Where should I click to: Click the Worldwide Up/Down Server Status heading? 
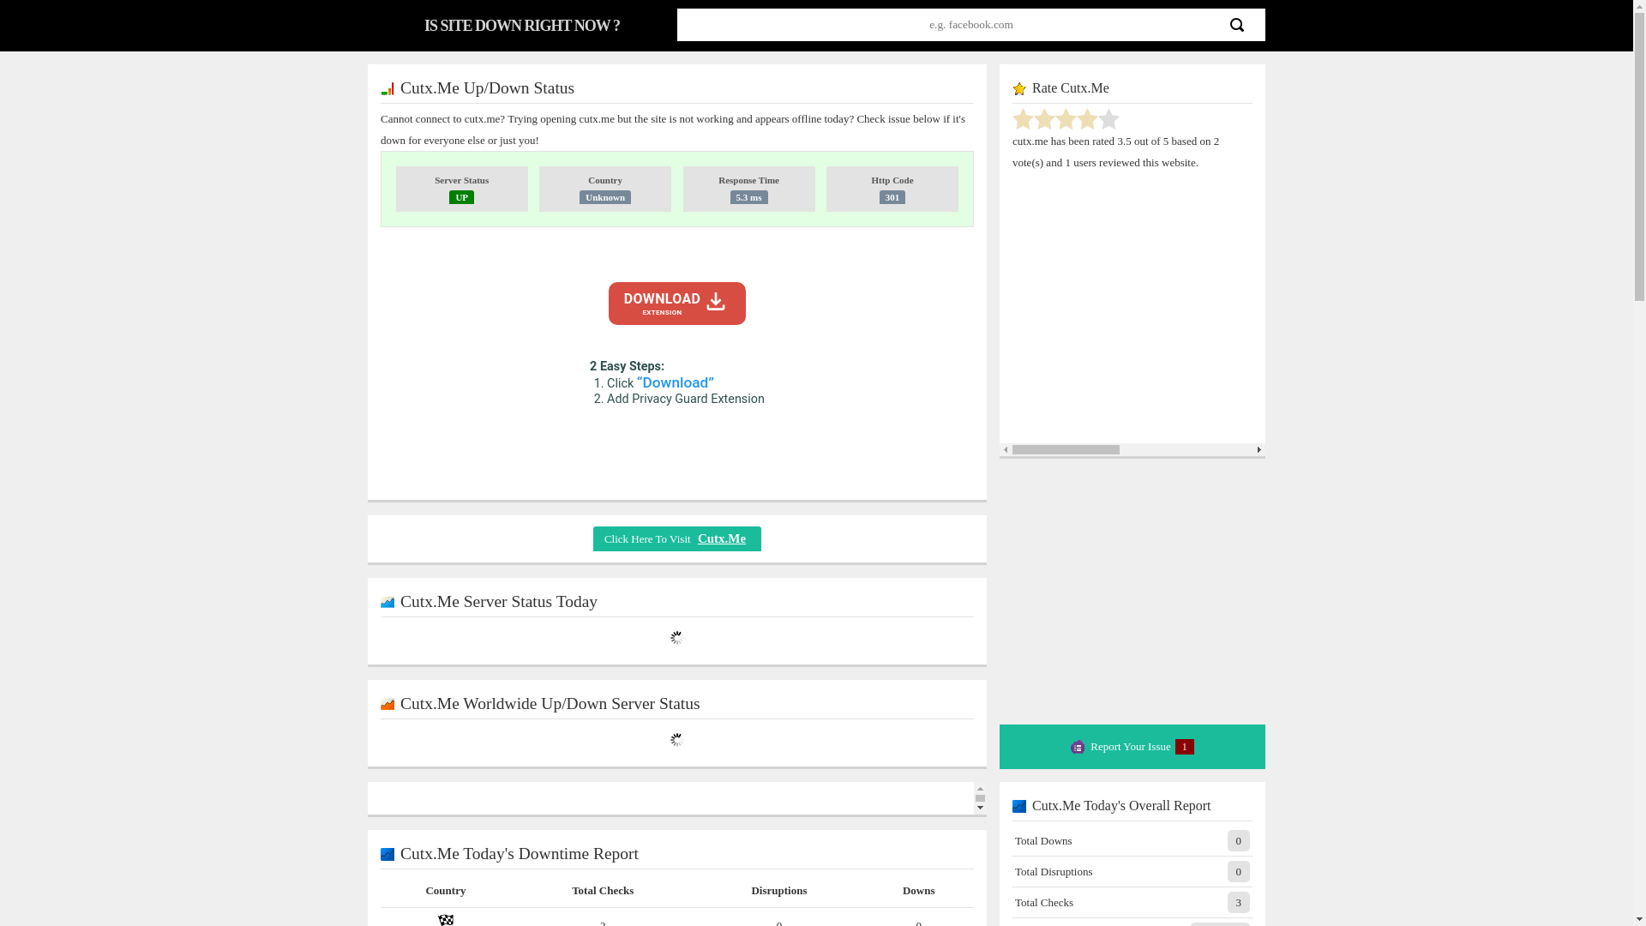click(x=550, y=704)
